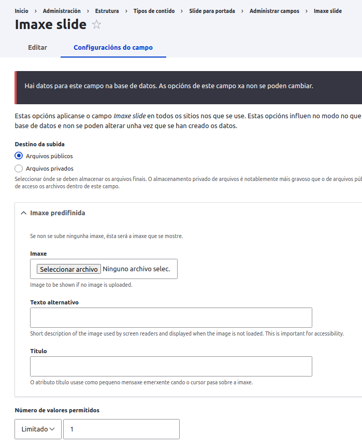Go to Administrar campos breadcrumb
362x446 pixels.
click(274, 11)
